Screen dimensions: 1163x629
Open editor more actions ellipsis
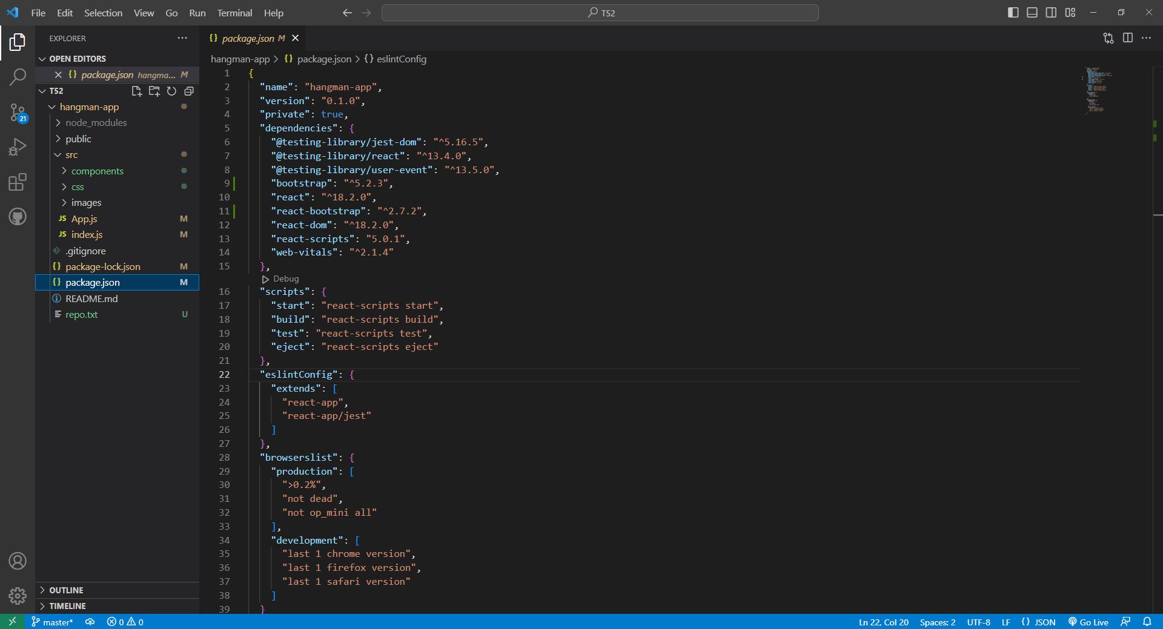point(1147,38)
